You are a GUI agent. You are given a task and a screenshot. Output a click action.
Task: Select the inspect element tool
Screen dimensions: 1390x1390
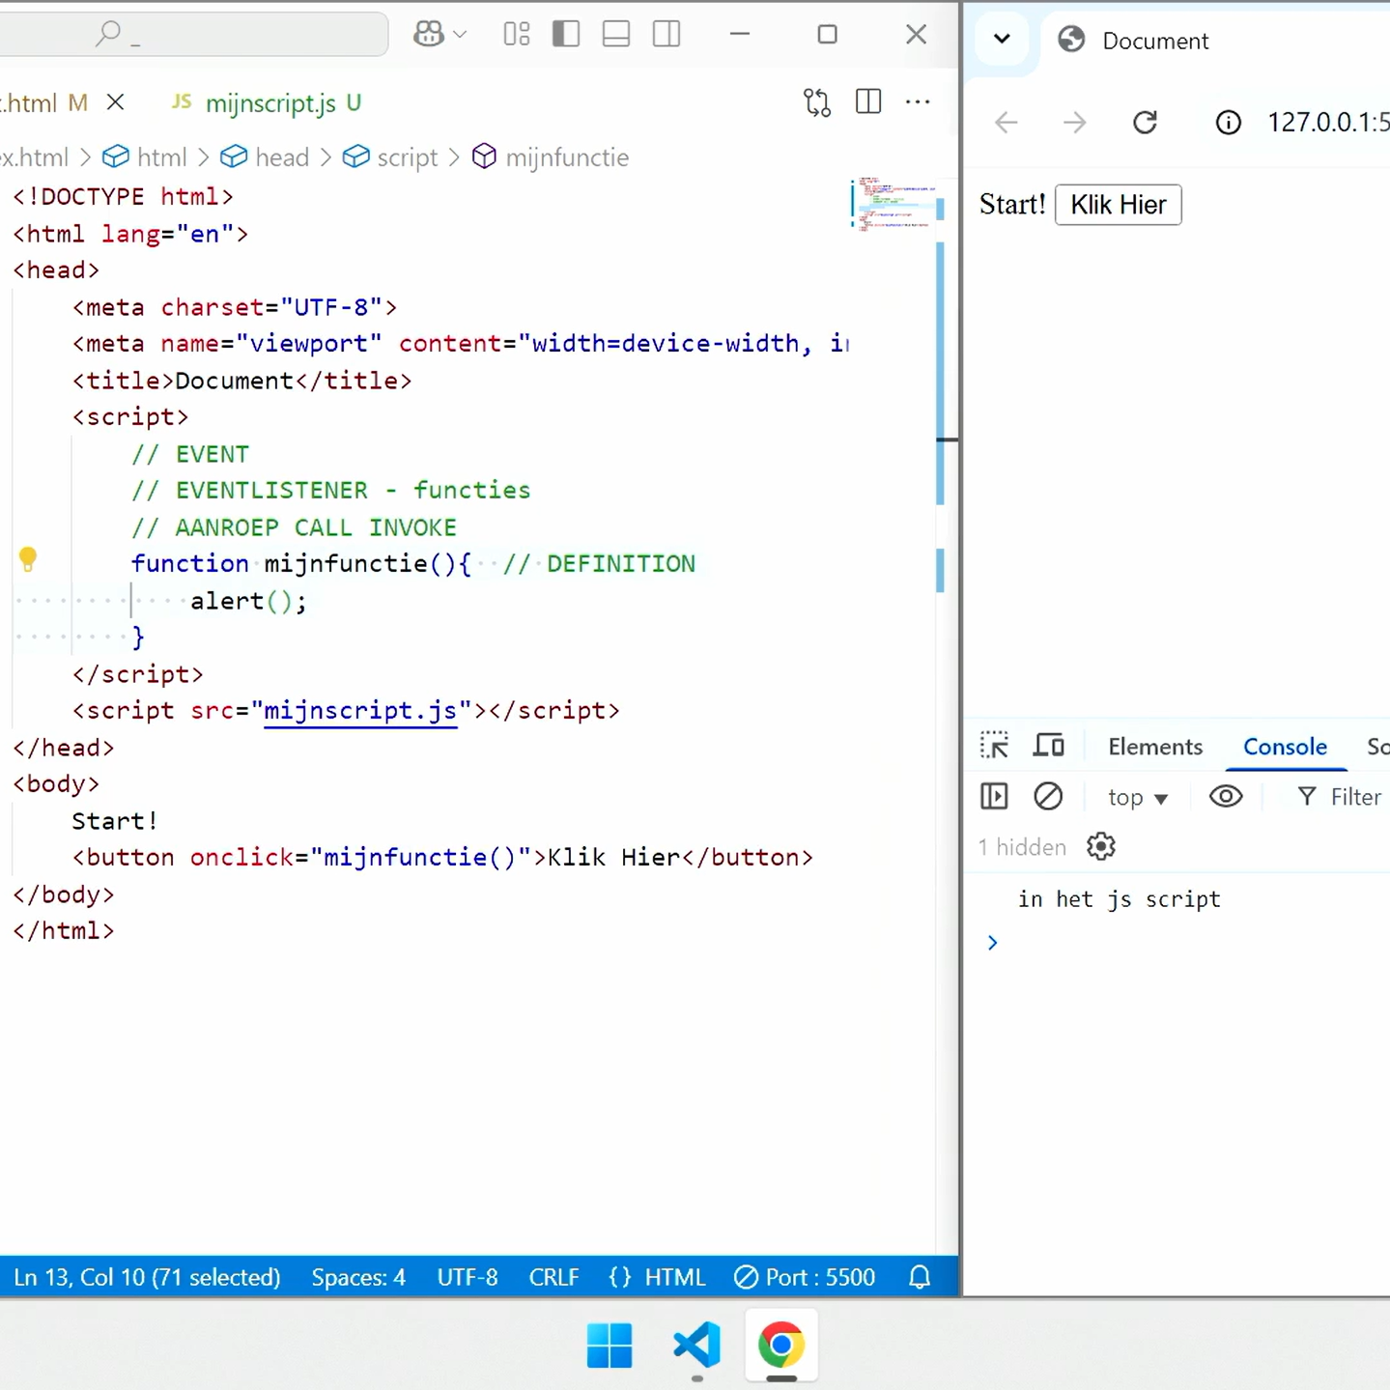point(994,746)
